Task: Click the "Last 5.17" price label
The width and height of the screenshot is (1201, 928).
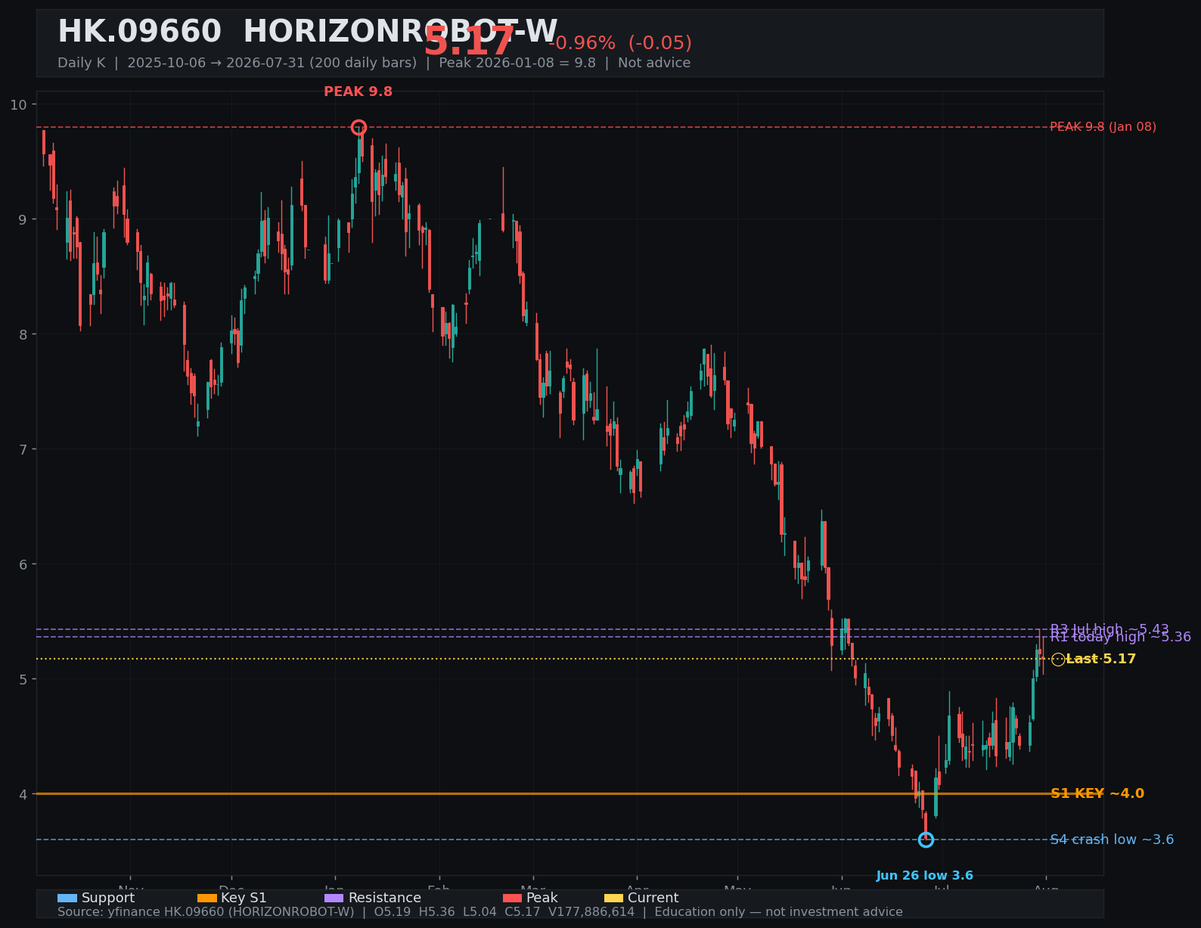Action: click(x=1101, y=659)
